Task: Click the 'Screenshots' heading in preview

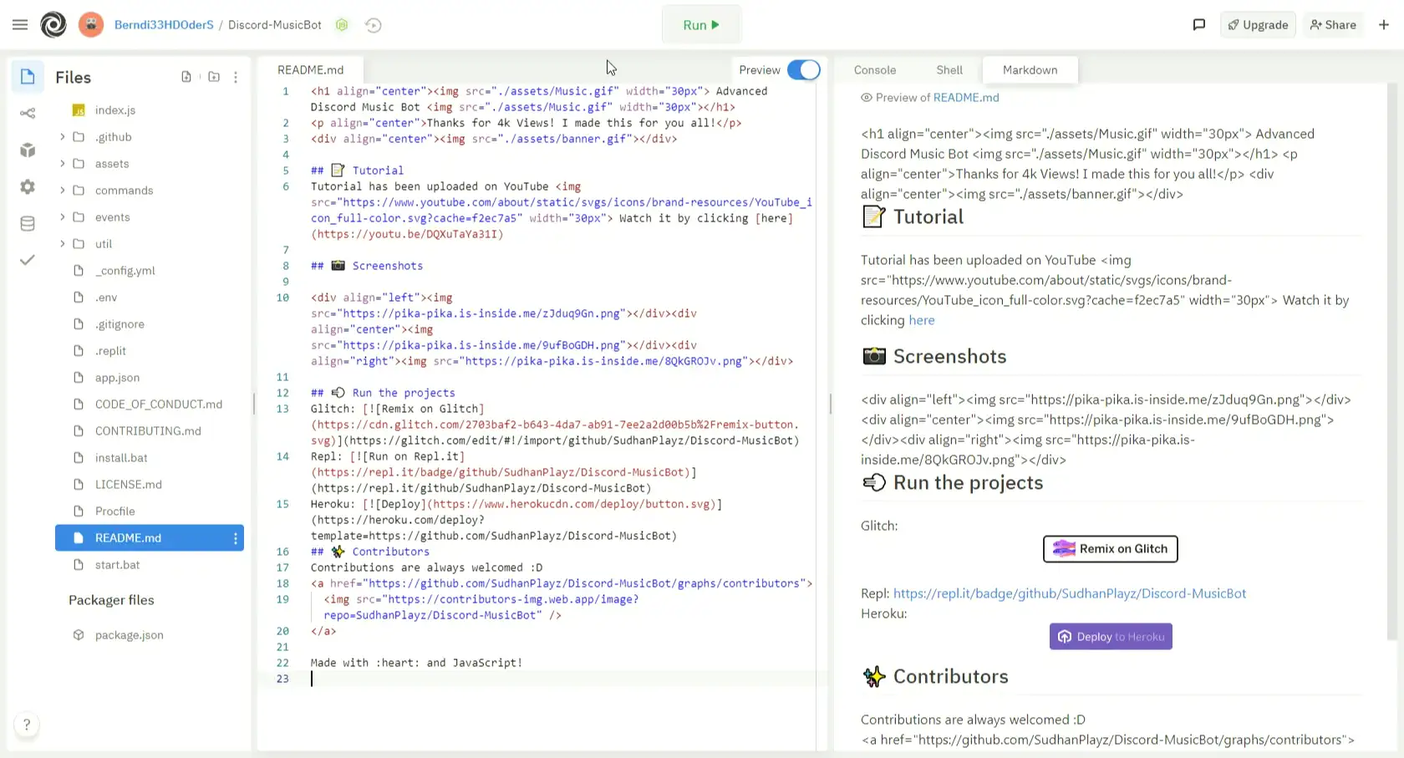Action: coord(949,357)
